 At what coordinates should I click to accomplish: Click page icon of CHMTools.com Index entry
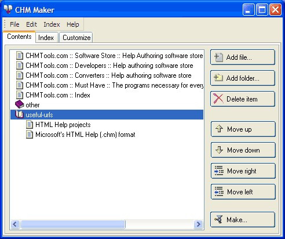tap(19, 95)
